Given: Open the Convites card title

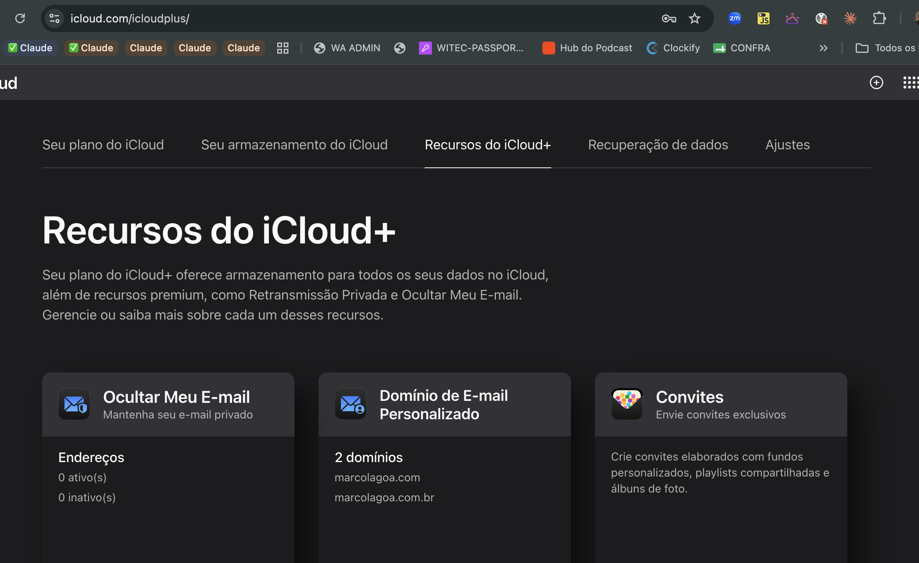Looking at the screenshot, I should 690,397.
